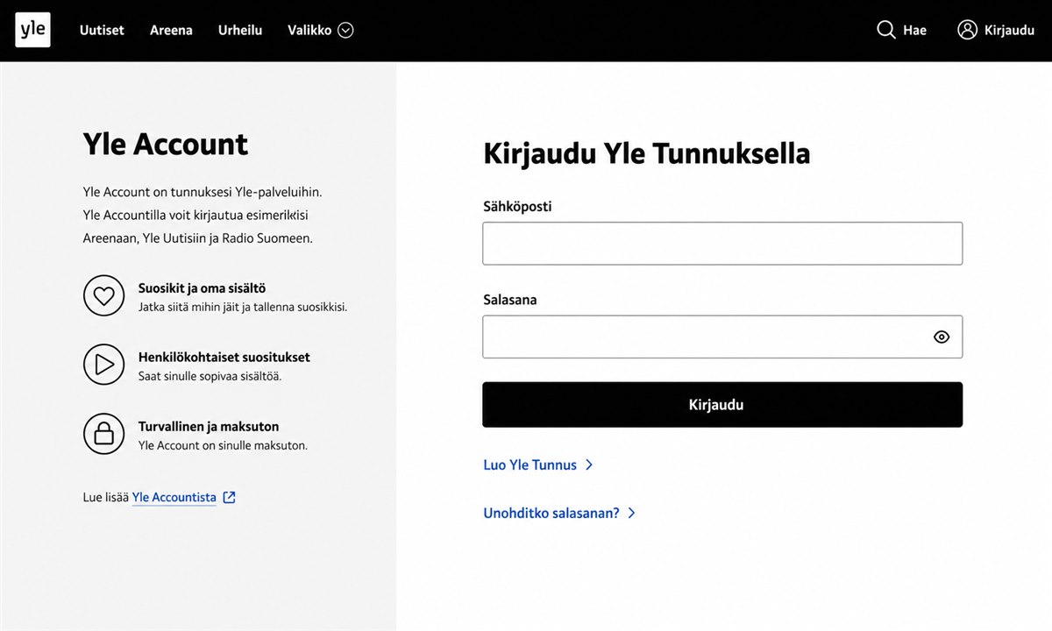The height and width of the screenshot is (631, 1052).
Task: Click the Sähköposti label
Action: (517, 207)
